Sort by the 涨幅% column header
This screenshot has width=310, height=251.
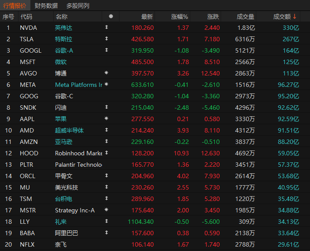pos(179,17)
